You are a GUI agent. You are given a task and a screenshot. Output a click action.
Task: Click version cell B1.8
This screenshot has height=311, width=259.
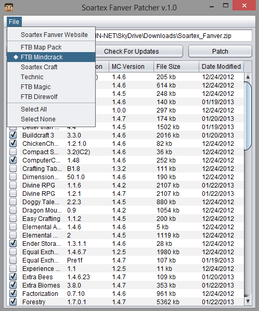(x=73, y=169)
